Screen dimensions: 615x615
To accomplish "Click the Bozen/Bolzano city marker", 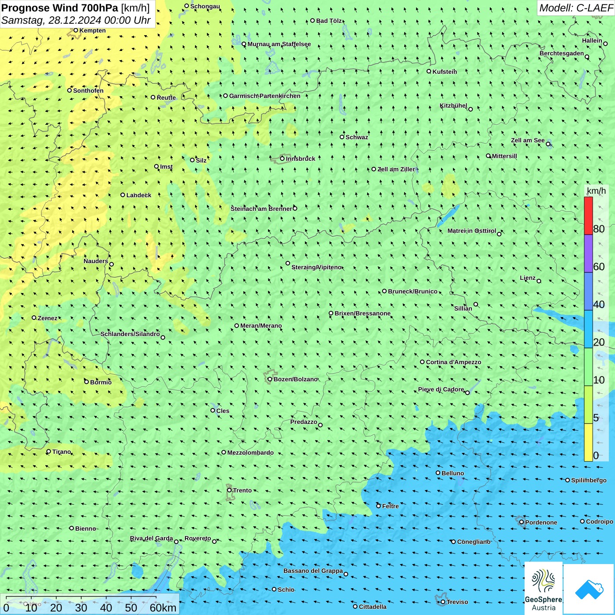I will coord(270,379).
